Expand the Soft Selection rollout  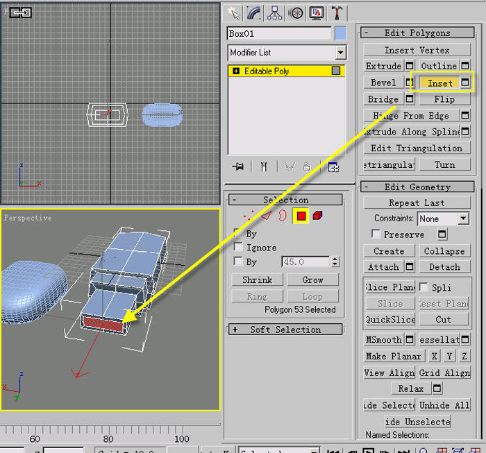pyautogui.click(x=285, y=330)
